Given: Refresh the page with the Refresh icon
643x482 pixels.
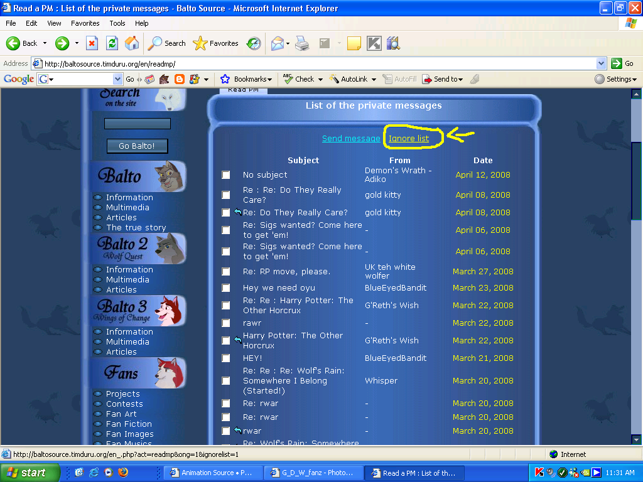Looking at the screenshot, I should pos(112,43).
